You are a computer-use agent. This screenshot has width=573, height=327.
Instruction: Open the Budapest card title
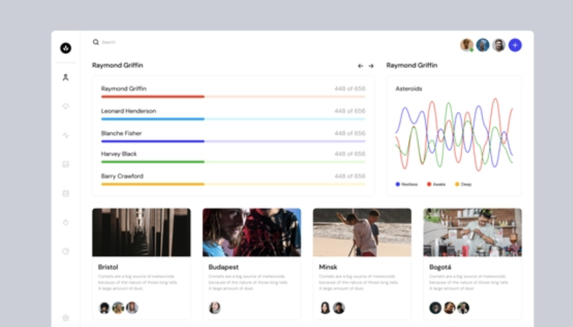[223, 267]
